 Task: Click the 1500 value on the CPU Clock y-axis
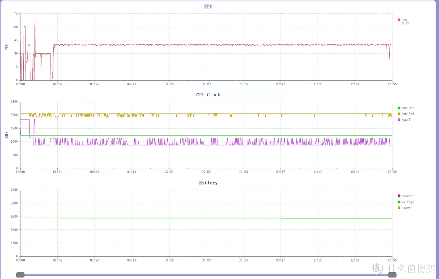14,128
